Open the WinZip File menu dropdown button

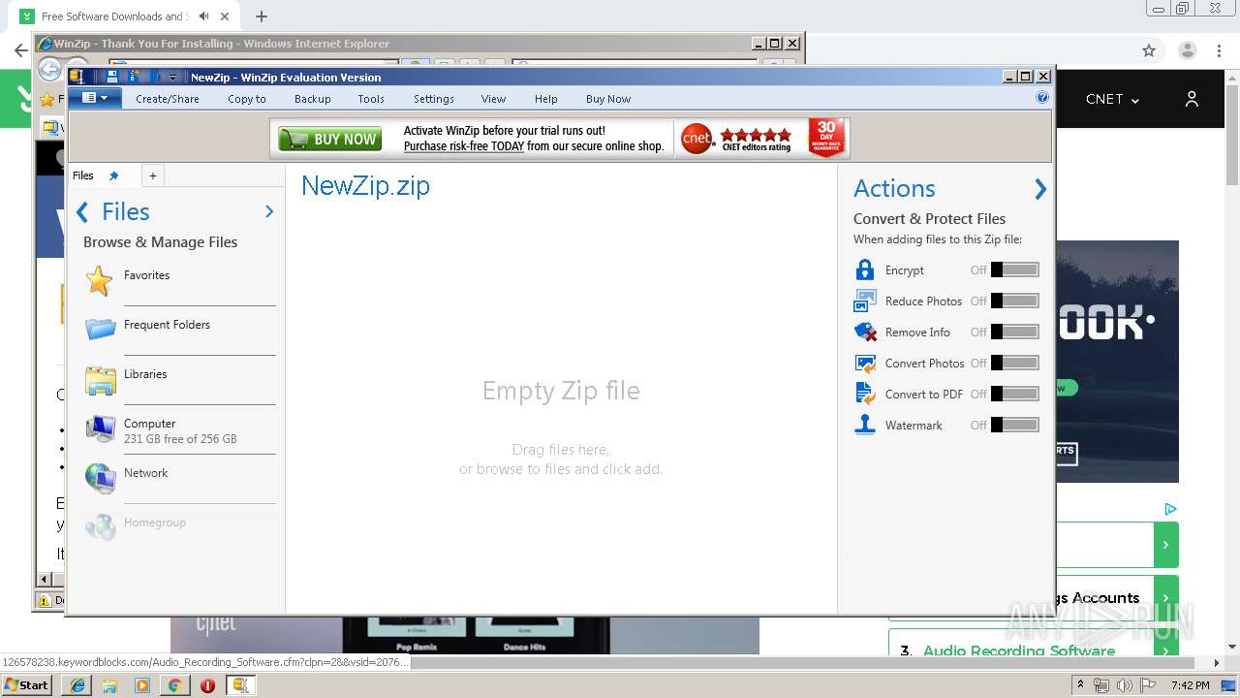[95, 98]
